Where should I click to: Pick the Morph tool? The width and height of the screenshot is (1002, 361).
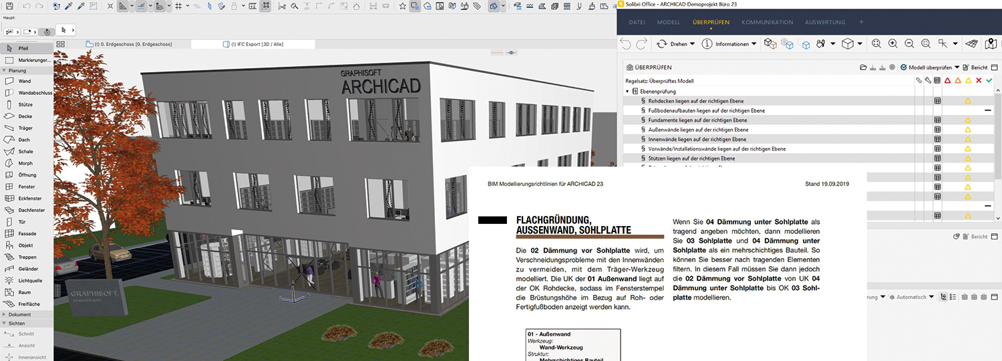pyautogui.click(x=25, y=163)
